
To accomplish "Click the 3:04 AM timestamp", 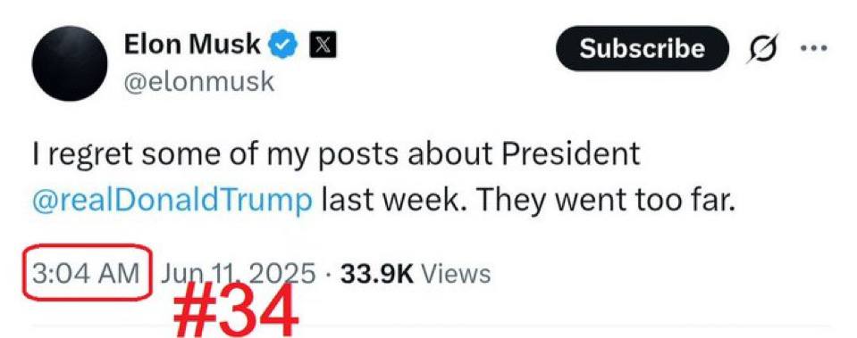I will 86,272.
